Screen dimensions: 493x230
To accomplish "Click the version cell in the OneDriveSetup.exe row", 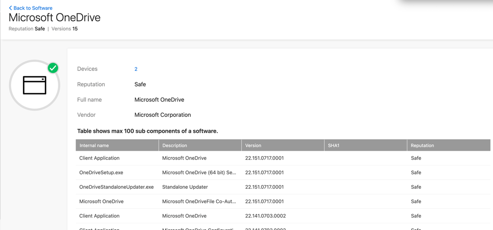I will pos(265,173).
